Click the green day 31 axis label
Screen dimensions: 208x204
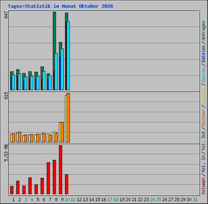195,200
